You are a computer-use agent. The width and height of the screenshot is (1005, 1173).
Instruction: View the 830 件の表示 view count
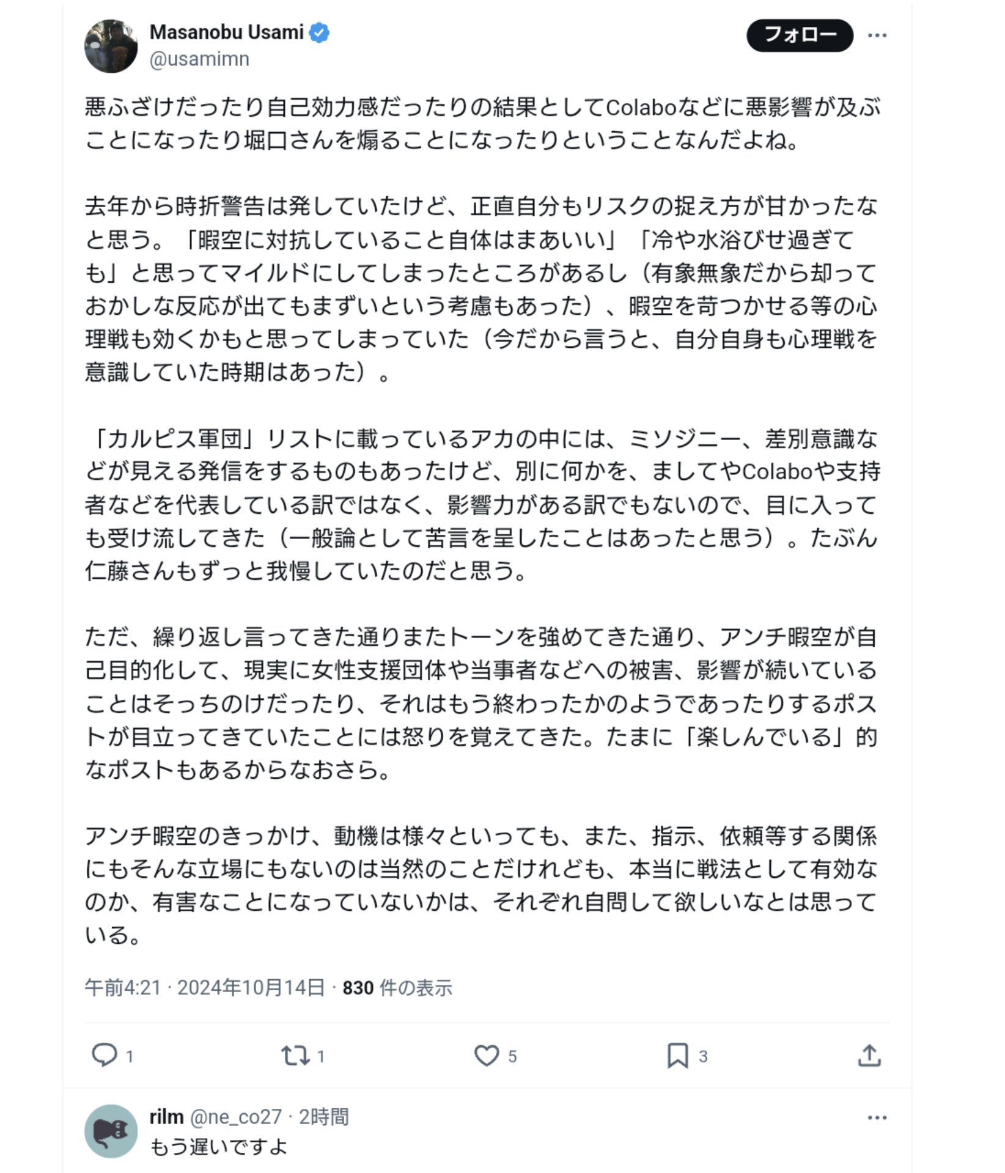pos(397,987)
